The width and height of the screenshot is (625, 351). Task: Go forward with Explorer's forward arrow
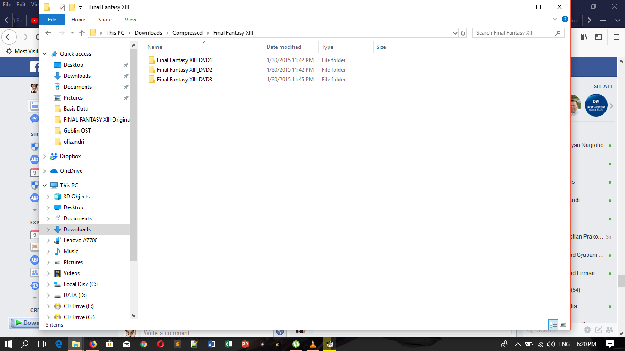pos(61,33)
